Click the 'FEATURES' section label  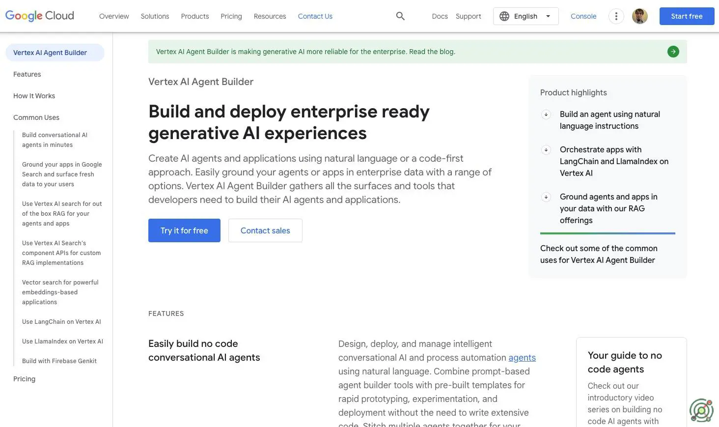pyautogui.click(x=166, y=313)
